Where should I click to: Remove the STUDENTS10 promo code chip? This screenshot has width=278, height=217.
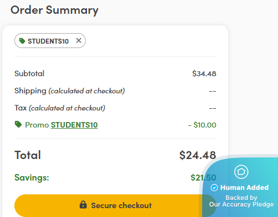pos(79,40)
